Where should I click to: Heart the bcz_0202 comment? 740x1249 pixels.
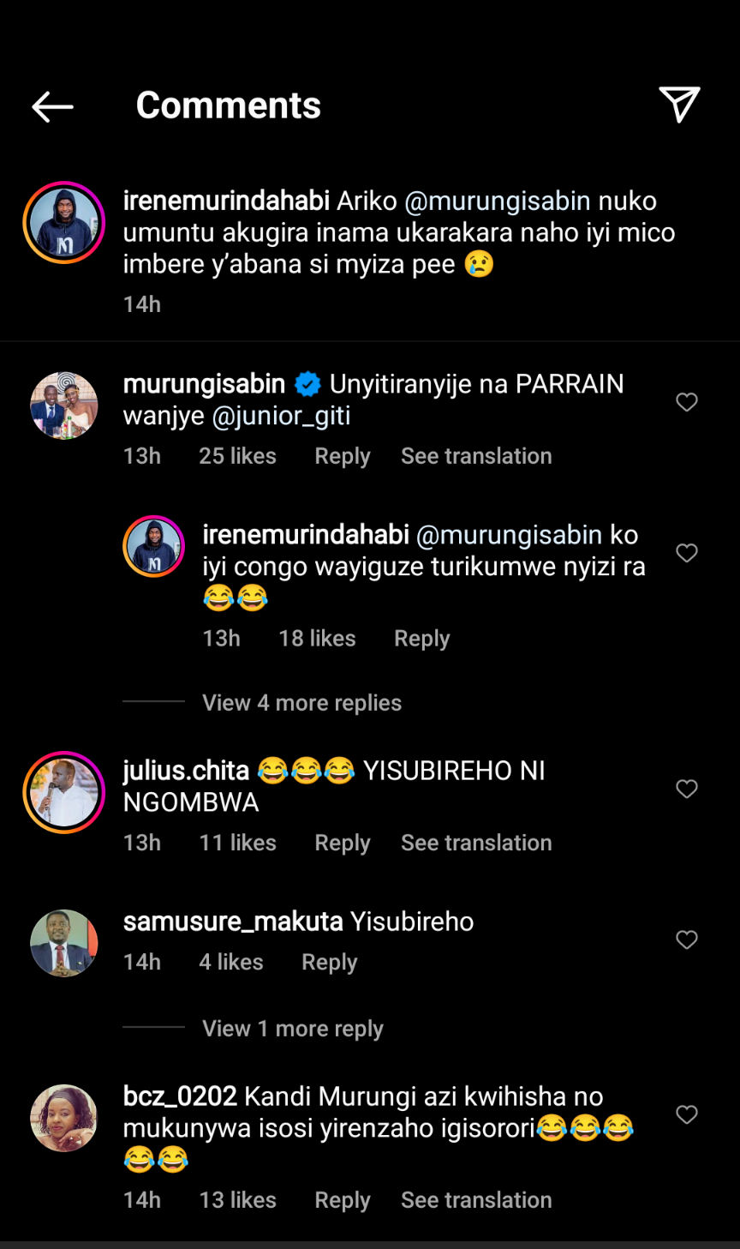click(x=687, y=1114)
